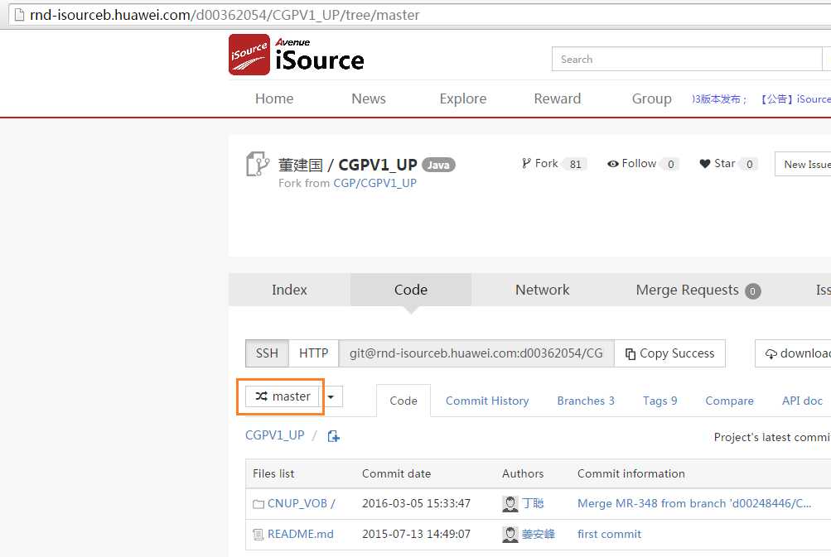
Task: Click the 【公告】iSource announcement link
Action: click(796, 99)
